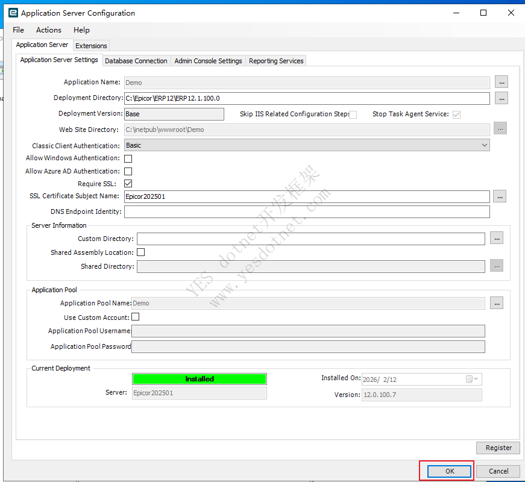Open the Actions menu

pyautogui.click(x=48, y=30)
